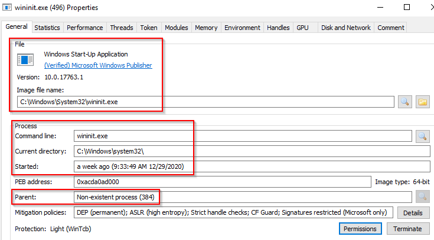Image resolution: width=434 pixels, height=240 pixels.
Task: Open the Modules tab
Action: click(x=176, y=28)
